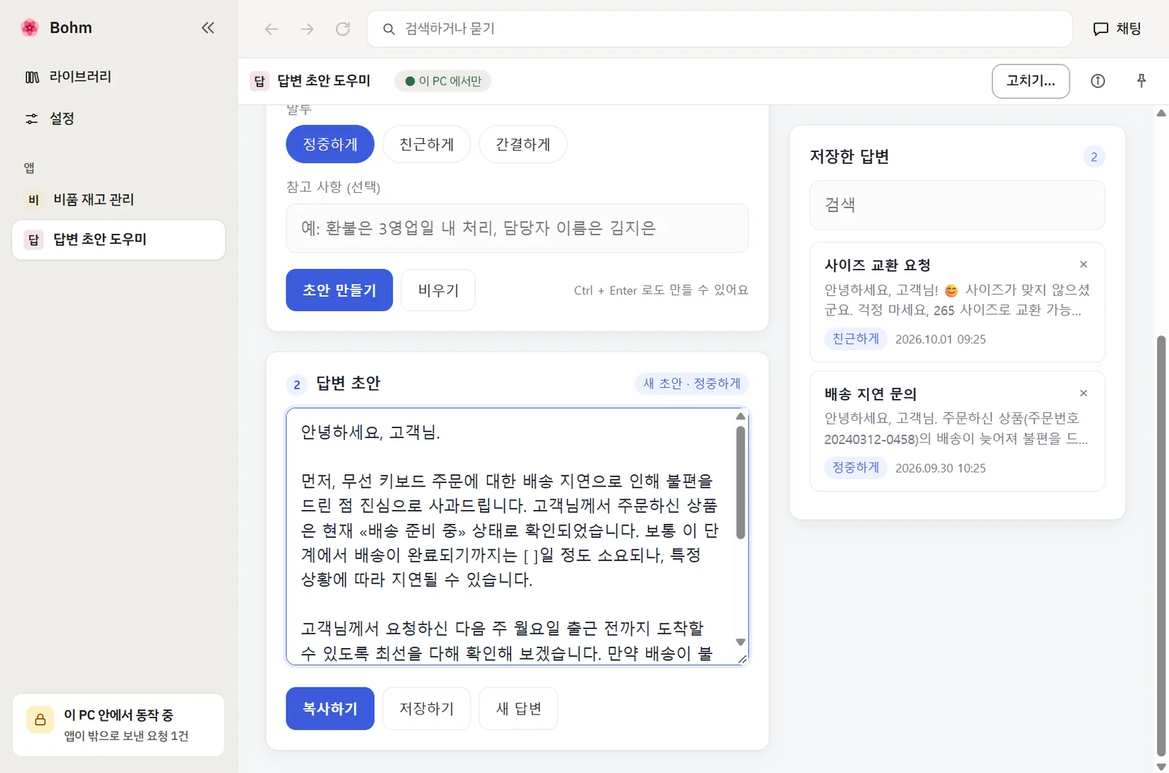Collapse the sidebar with double chevron
1169x773 pixels.
point(208,28)
